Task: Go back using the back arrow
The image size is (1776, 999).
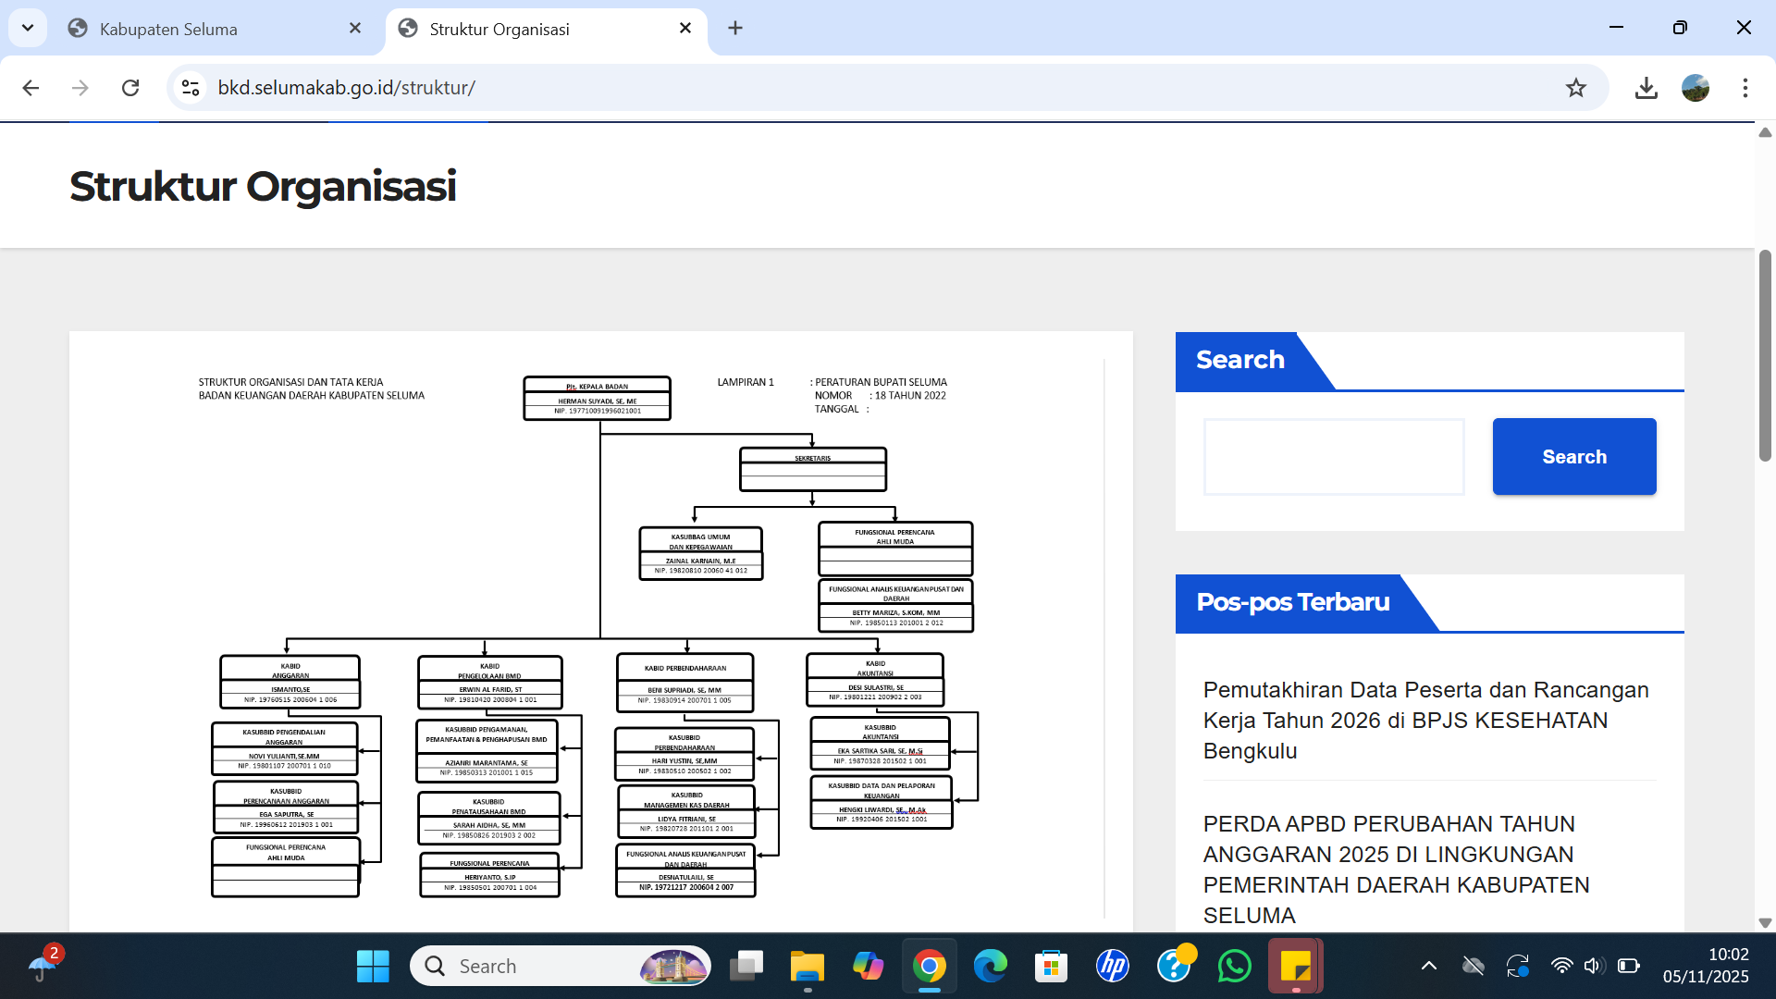Action: coord(31,88)
